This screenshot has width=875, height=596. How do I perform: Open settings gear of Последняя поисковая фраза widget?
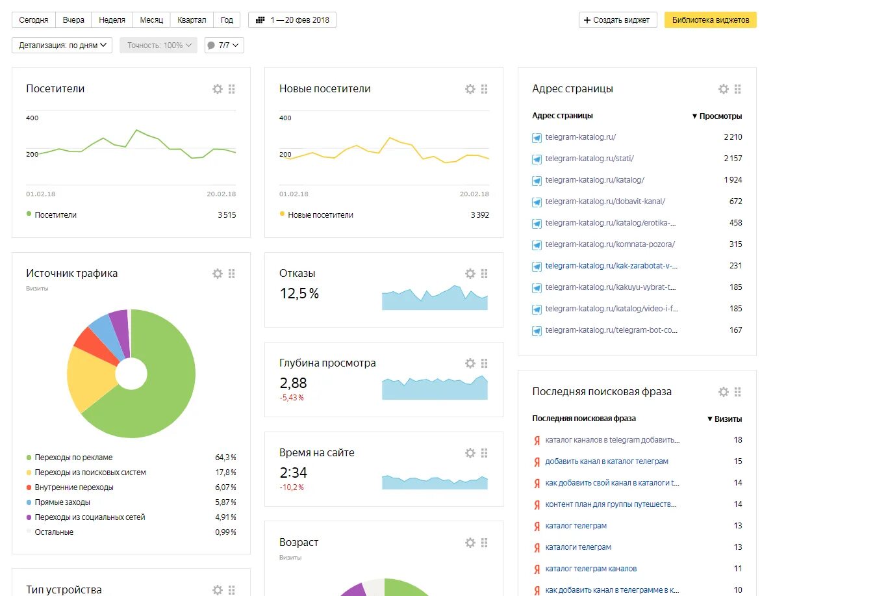724,392
